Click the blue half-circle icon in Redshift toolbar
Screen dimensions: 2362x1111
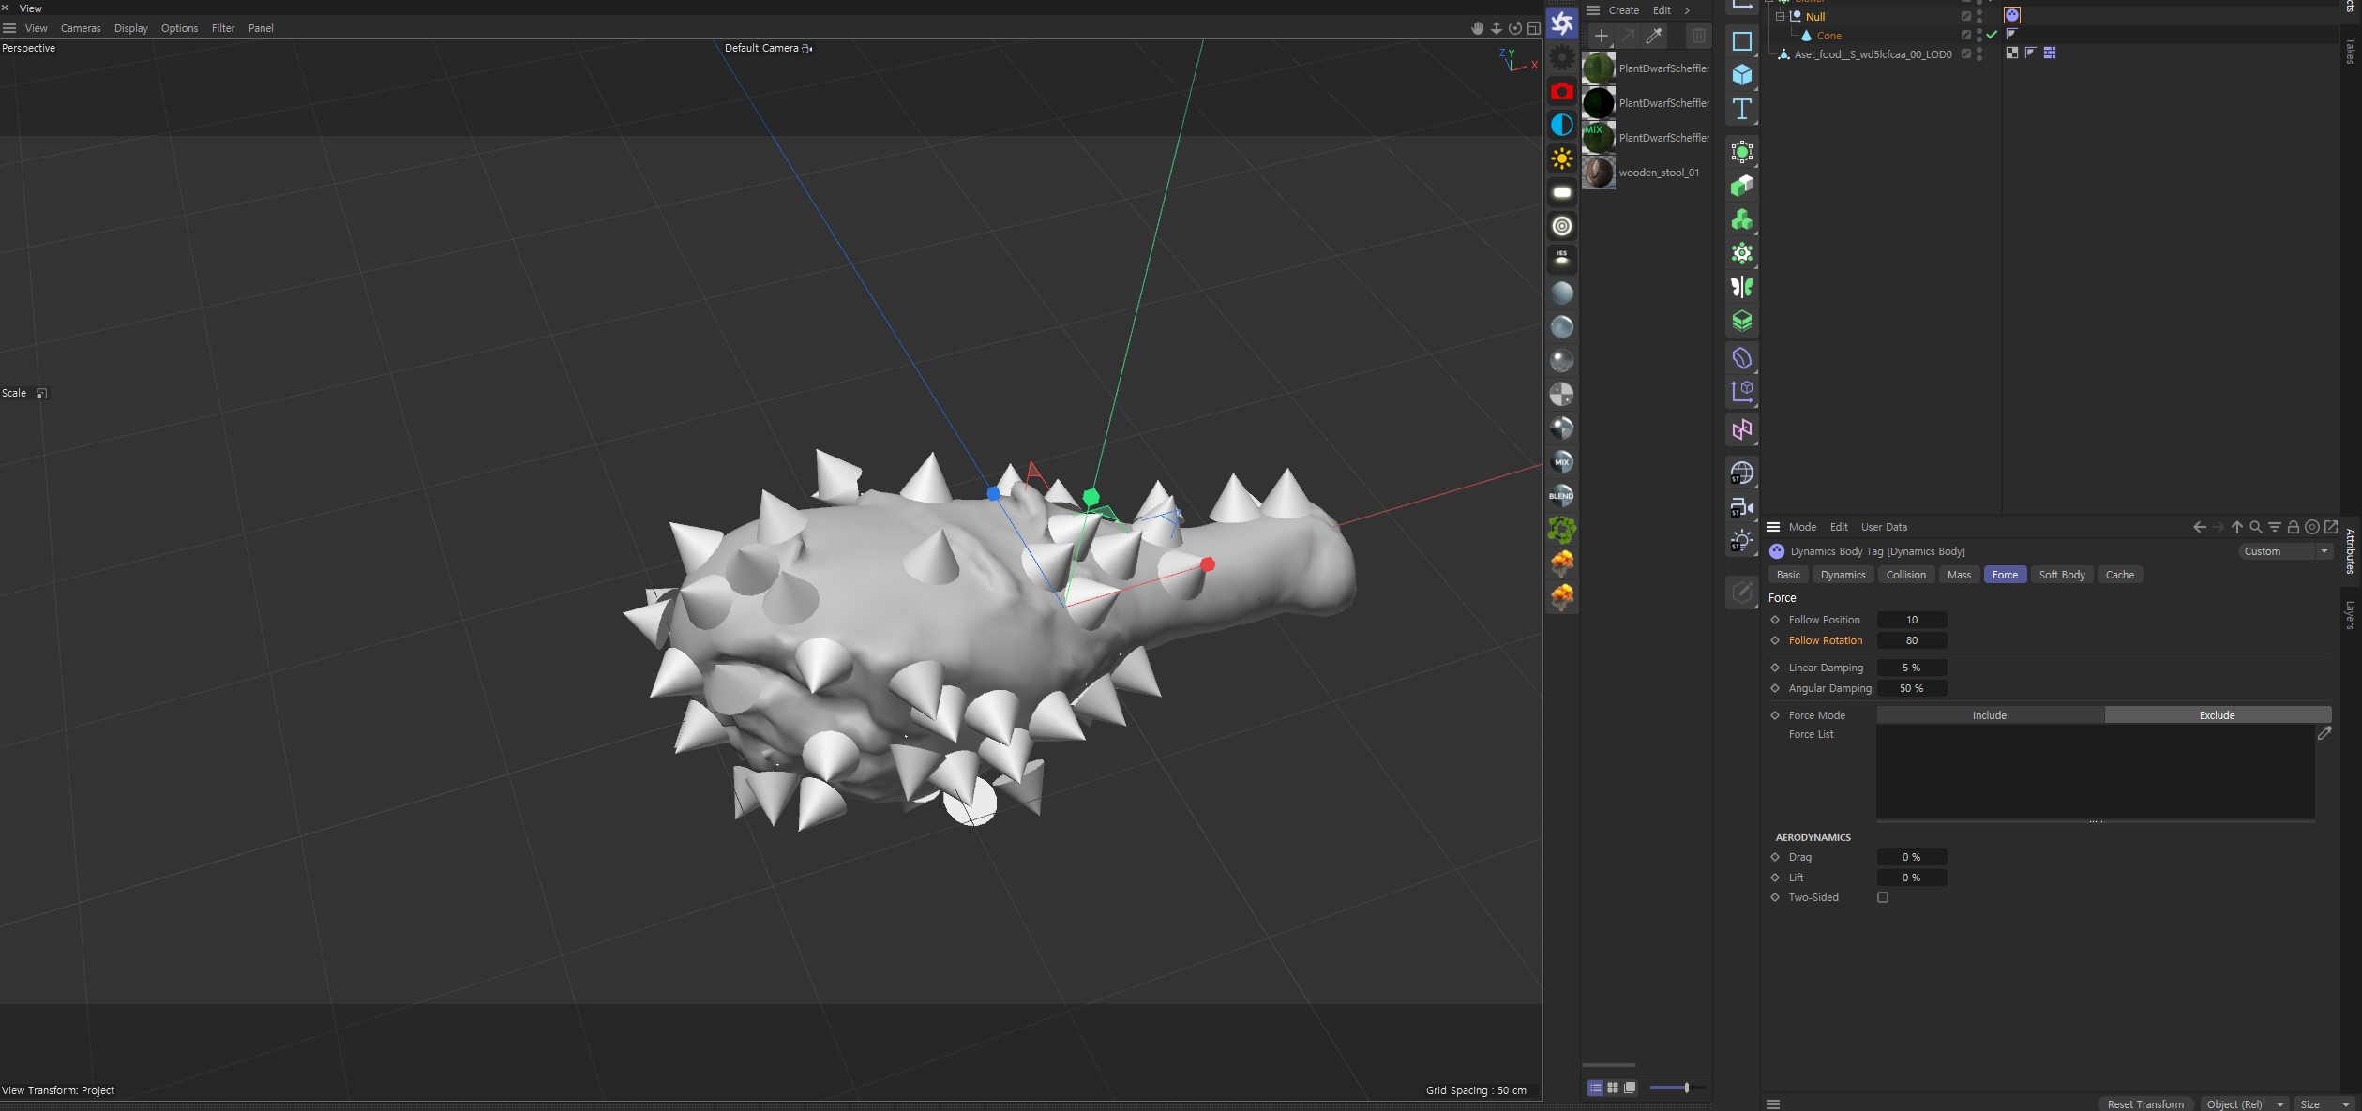click(1561, 125)
